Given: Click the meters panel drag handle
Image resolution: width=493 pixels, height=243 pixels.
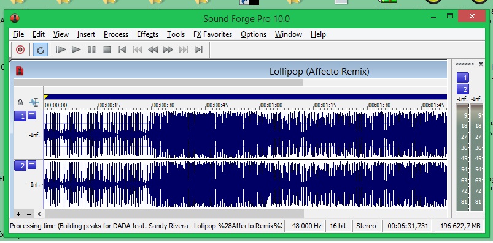Looking at the screenshot, I should (465, 64).
